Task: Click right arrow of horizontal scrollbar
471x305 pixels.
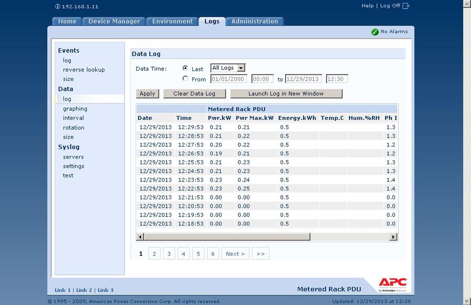Action: click(393, 237)
